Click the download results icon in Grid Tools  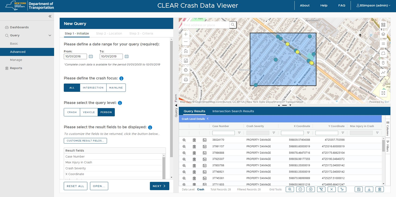[369, 189]
